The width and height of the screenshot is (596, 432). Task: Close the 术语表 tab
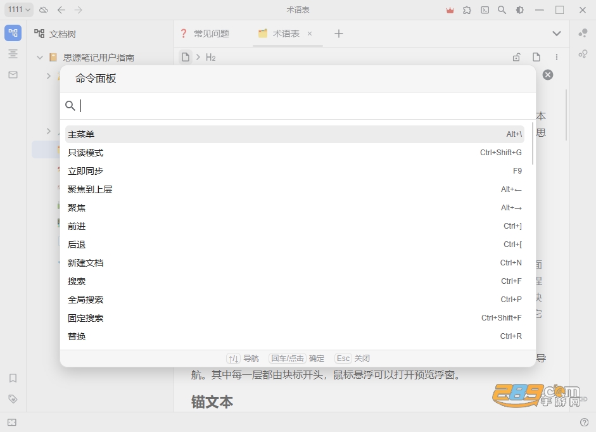click(x=310, y=34)
